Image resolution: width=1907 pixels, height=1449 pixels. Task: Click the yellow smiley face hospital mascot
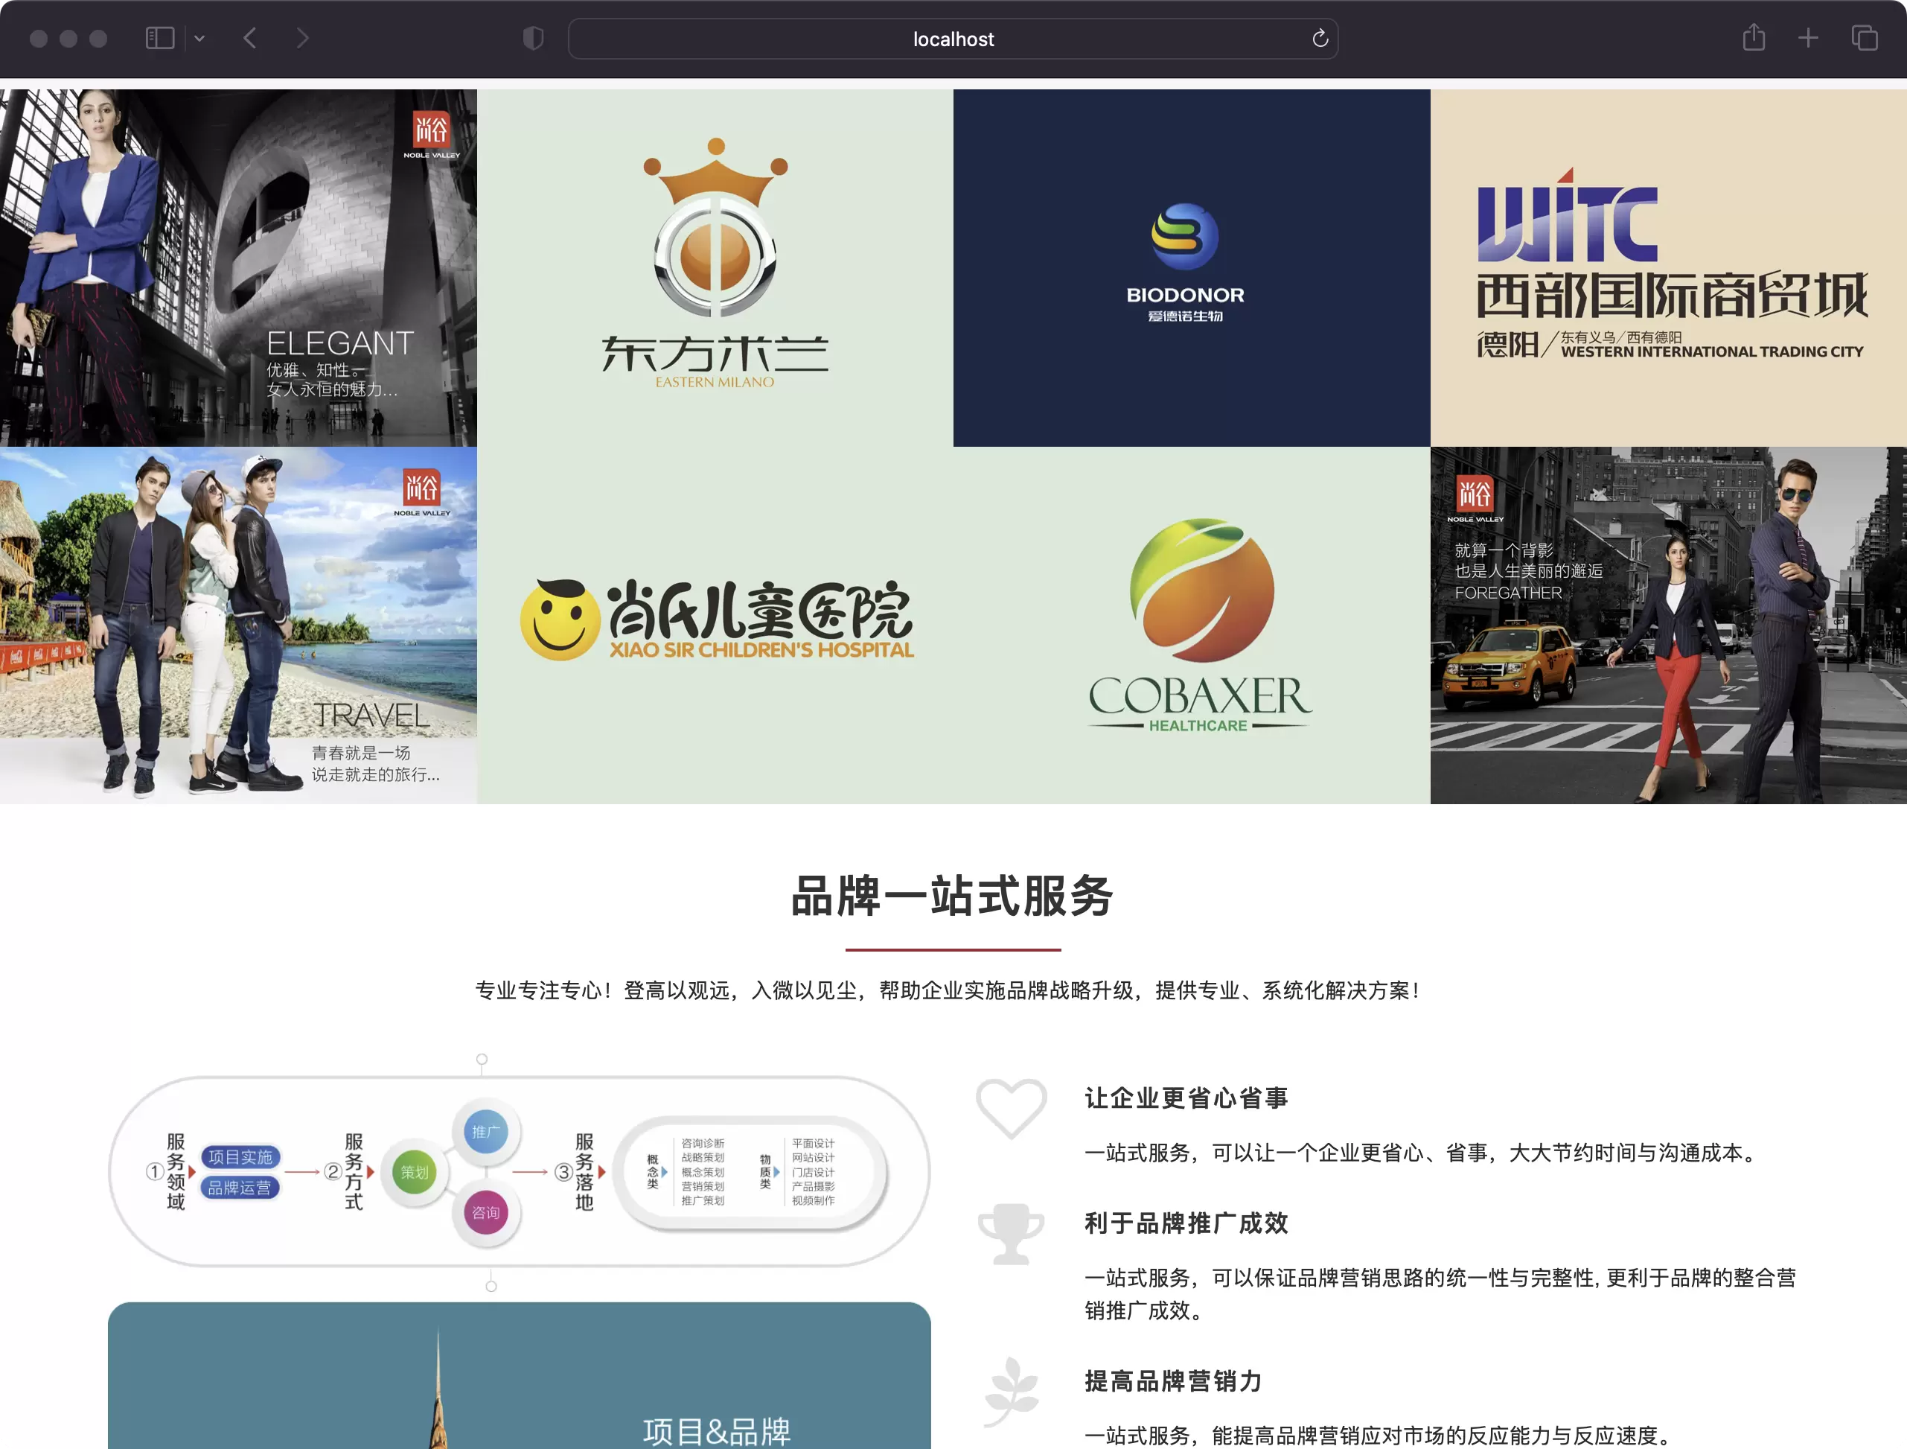pos(560,620)
